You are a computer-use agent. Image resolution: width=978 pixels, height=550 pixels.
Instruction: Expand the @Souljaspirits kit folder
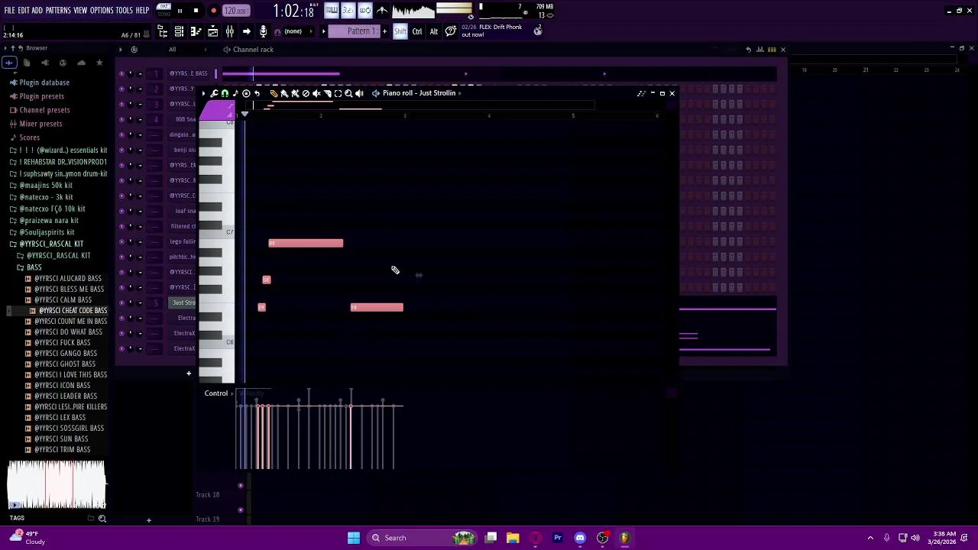[x=12, y=232]
